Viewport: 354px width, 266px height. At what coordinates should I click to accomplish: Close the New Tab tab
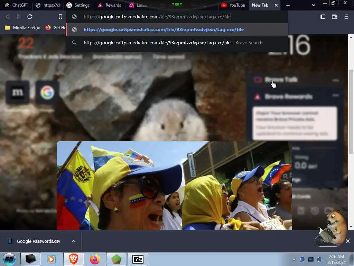[x=276, y=5]
